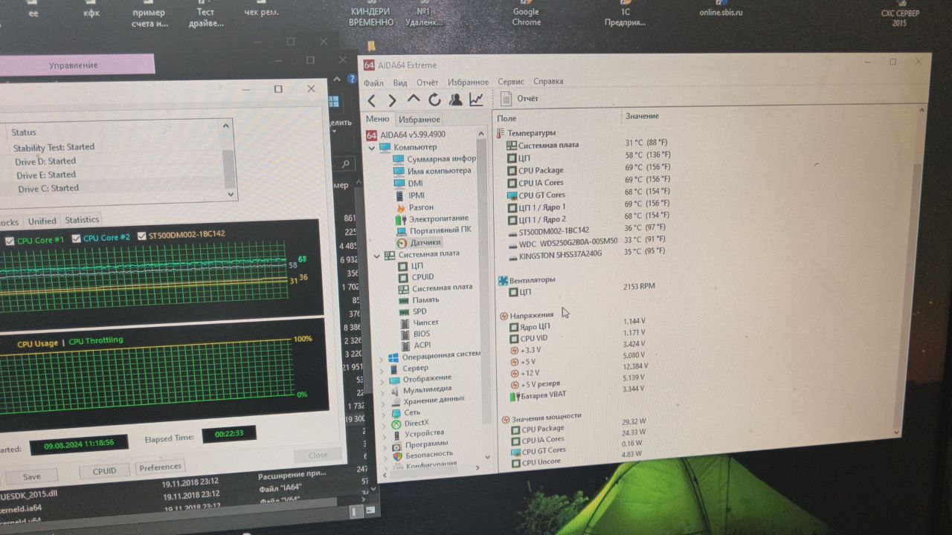Uncheck CPU Core #2 in stability graph

point(76,239)
